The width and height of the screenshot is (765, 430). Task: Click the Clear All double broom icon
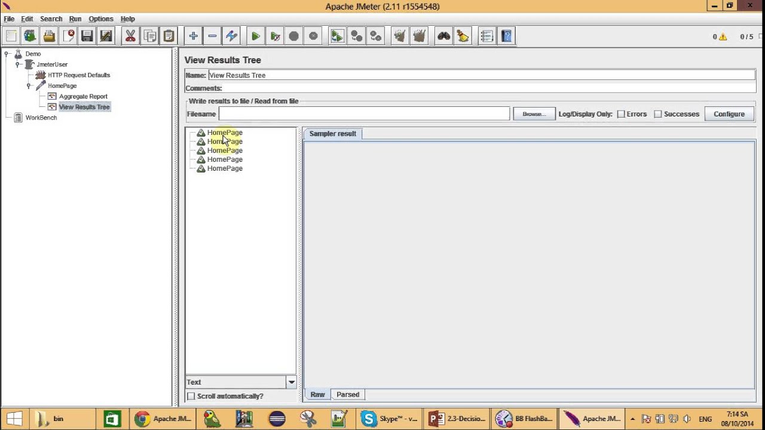418,36
